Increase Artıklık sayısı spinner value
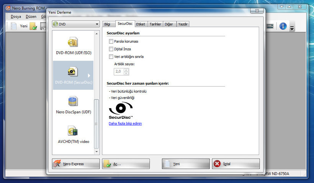The image size is (314, 183). (x=126, y=70)
